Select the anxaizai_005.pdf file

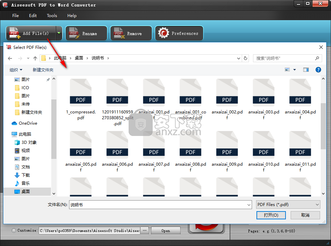click(81, 151)
